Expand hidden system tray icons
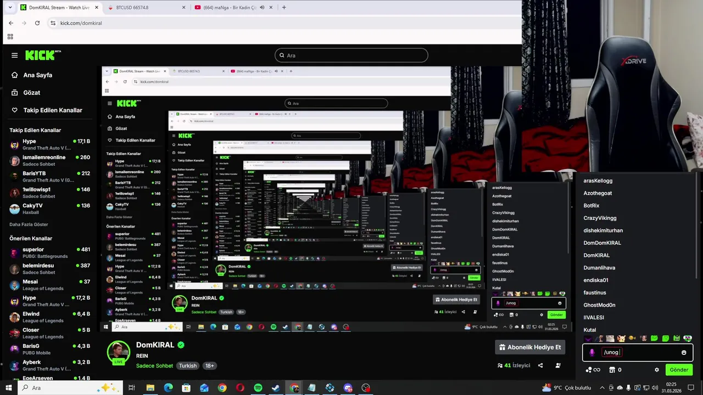 click(601, 388)
